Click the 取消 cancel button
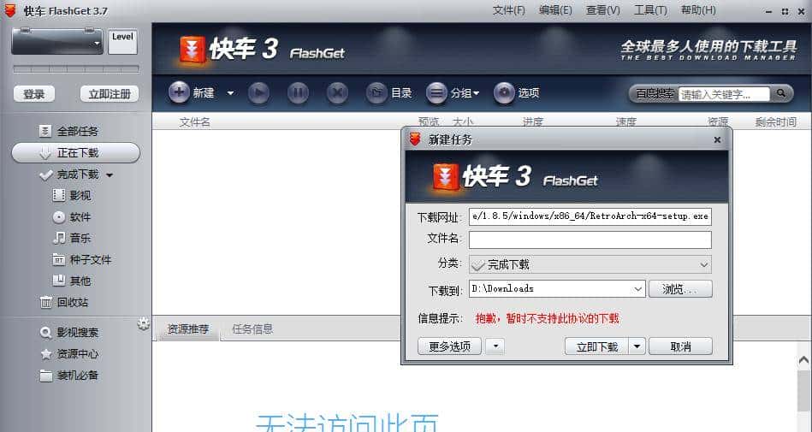The height and width of the screenshot is (432, 812). pos(680,346)
